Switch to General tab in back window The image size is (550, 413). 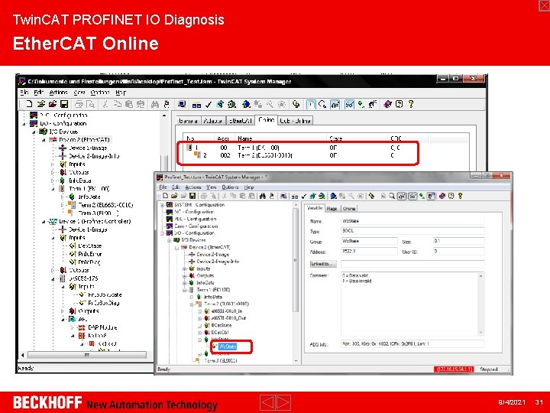188,121
